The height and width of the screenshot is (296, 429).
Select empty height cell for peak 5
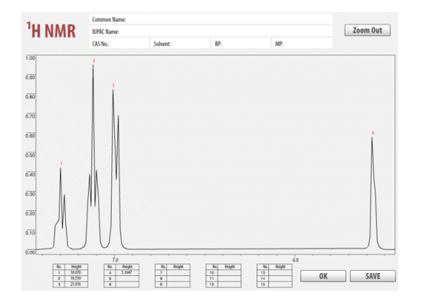pyautogui.click(x=127, y=278)
